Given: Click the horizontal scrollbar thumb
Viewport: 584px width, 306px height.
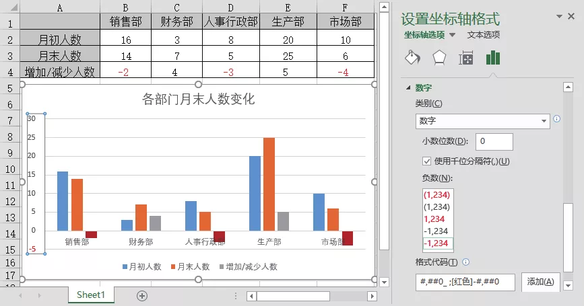Looking at the screenshot, I should (294, 297).
